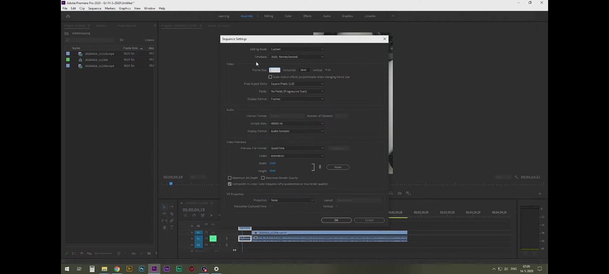This screenshot has height=274, width=609.
Task: Uncheck Composite in Linear Color
Action: tap(230, 184)
